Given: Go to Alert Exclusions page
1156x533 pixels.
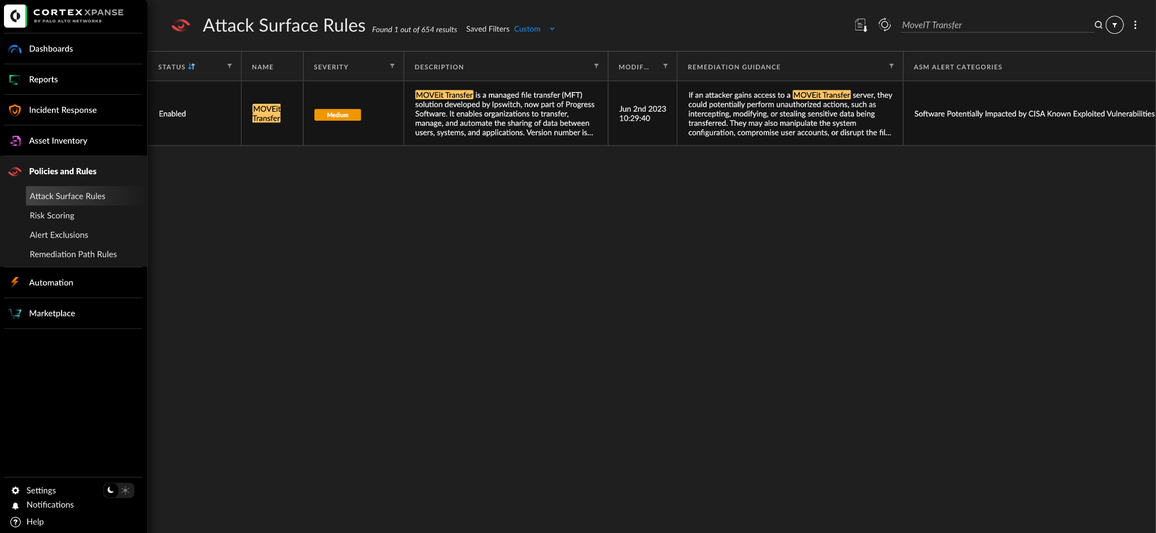Looking at the screenshot, I should click(x=59, y=235).
